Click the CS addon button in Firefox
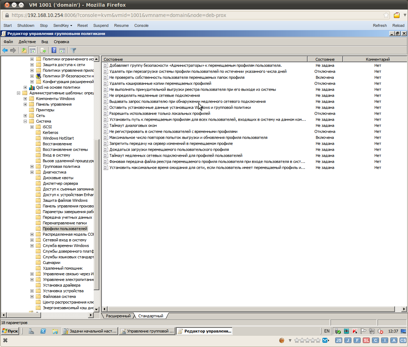Image resolution: width=408 pixels, height=347 pixels. pos(403,340)
